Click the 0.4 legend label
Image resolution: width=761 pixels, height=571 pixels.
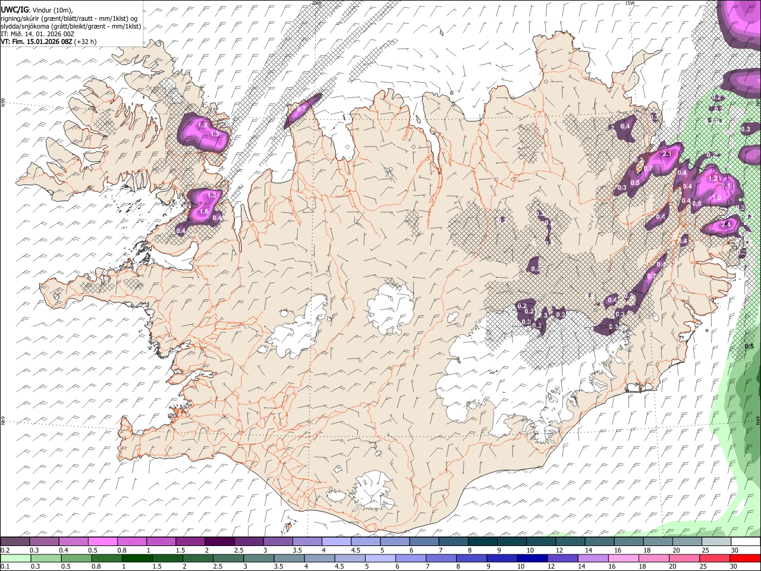(x=64, y=550)
